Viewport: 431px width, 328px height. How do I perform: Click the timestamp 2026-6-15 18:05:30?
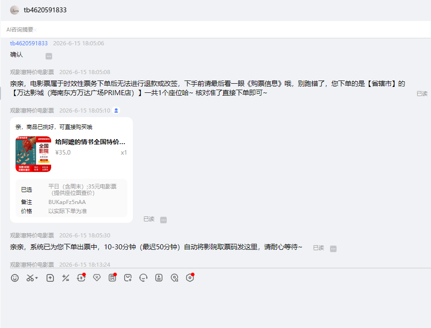tap(84, 236)
